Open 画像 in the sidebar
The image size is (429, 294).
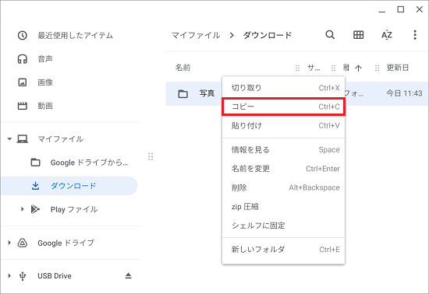tap(45, 82)
